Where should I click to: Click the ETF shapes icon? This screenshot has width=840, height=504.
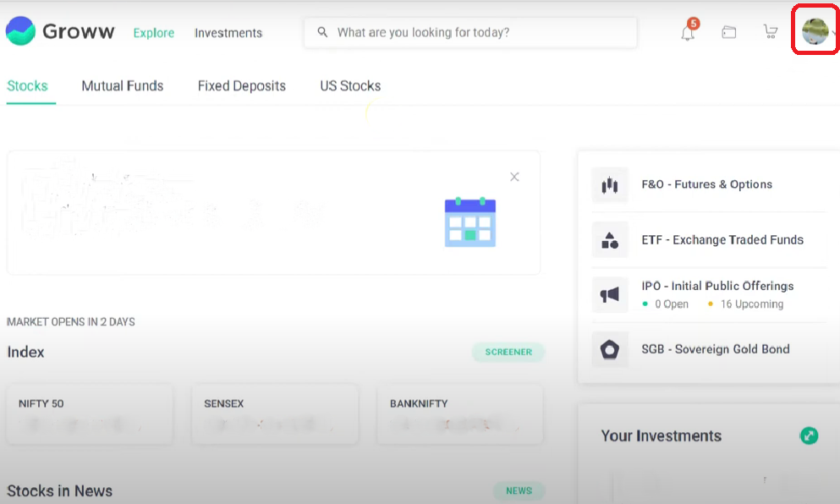[610, 240]
